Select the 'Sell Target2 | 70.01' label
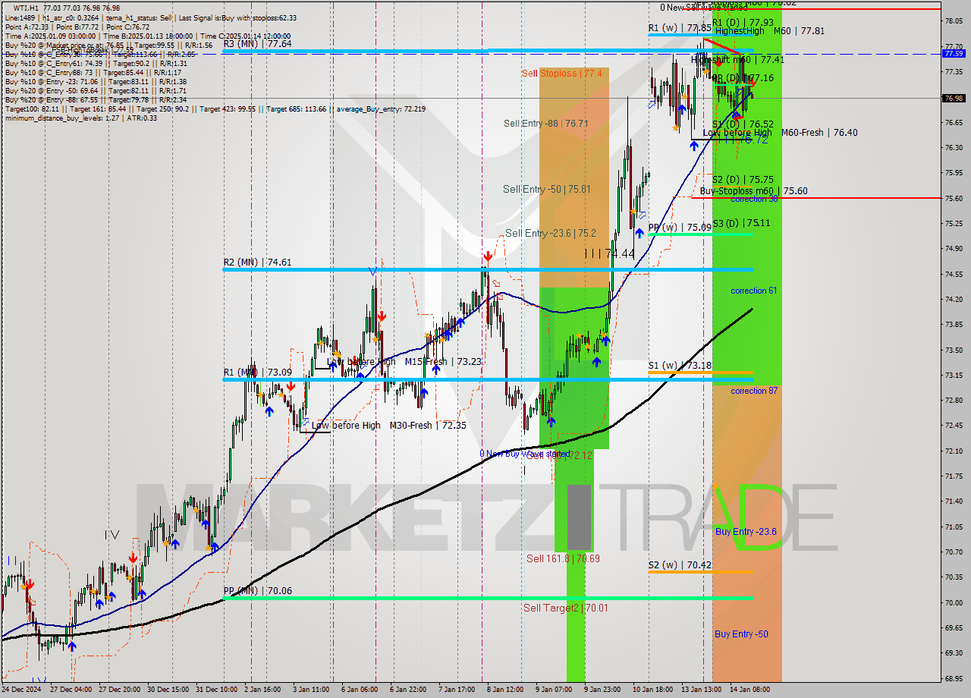Screen dimensions: 971x698 [565, 608]
